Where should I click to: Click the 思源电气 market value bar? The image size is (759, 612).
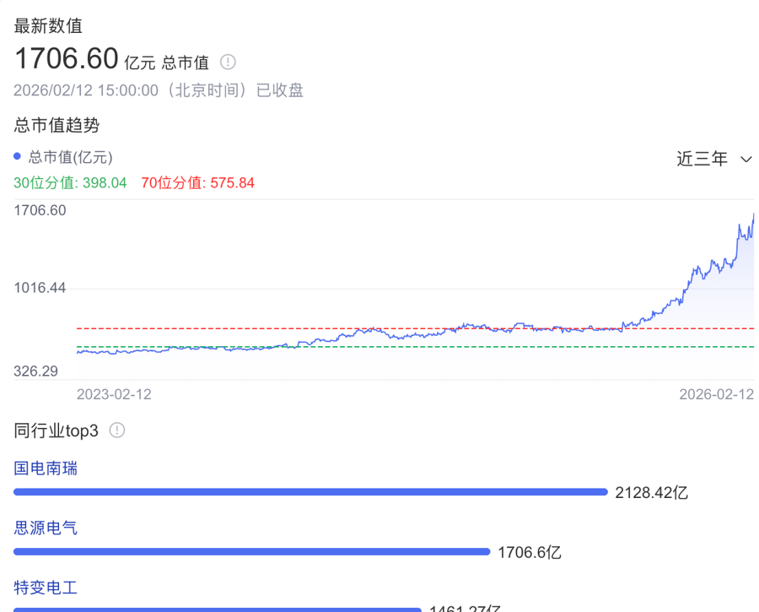point(251,552)
